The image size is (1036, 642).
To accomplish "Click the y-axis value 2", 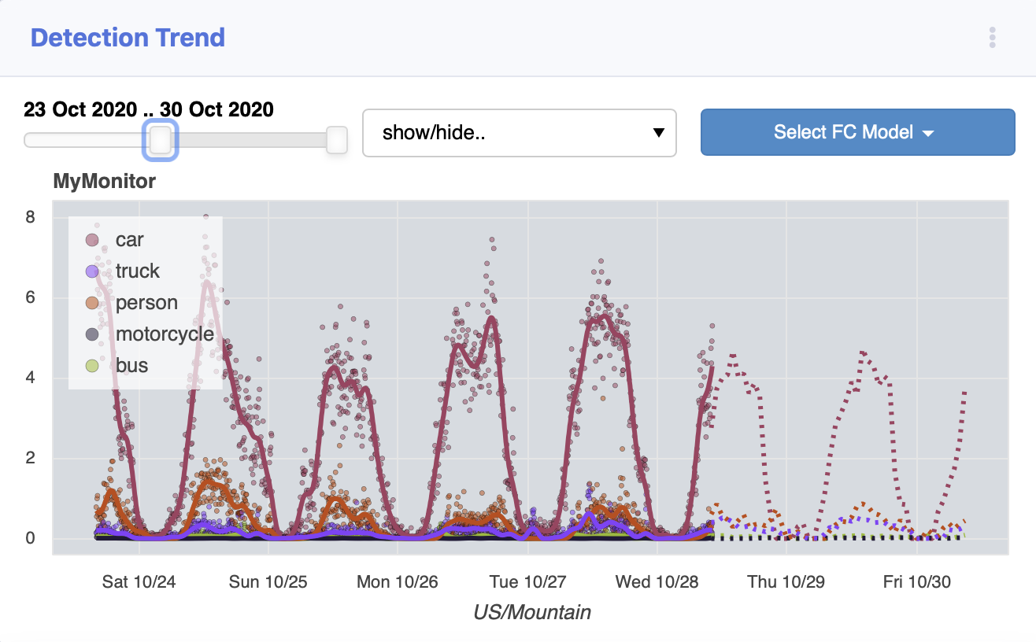I will [30, 458].
